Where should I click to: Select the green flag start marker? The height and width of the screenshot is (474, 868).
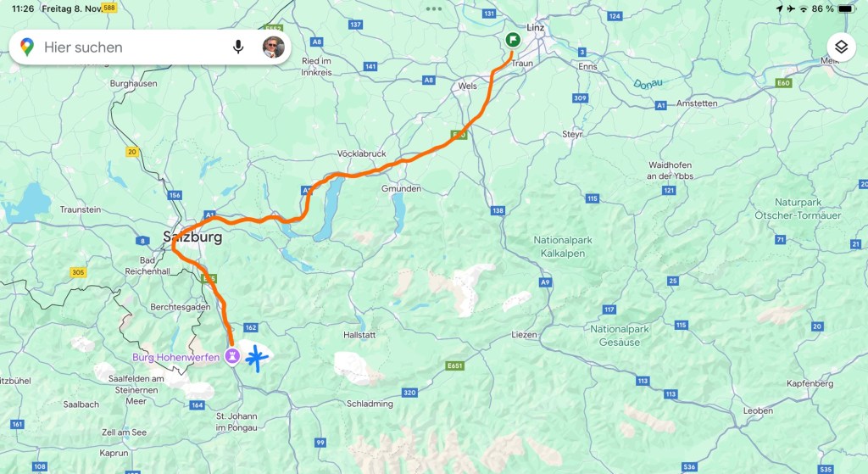coord(513,40)
